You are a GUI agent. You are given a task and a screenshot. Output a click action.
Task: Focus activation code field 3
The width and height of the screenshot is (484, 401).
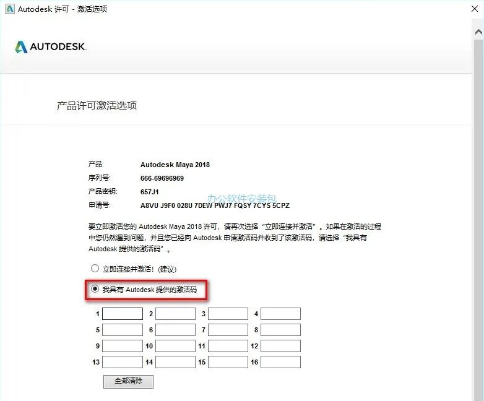228,314
